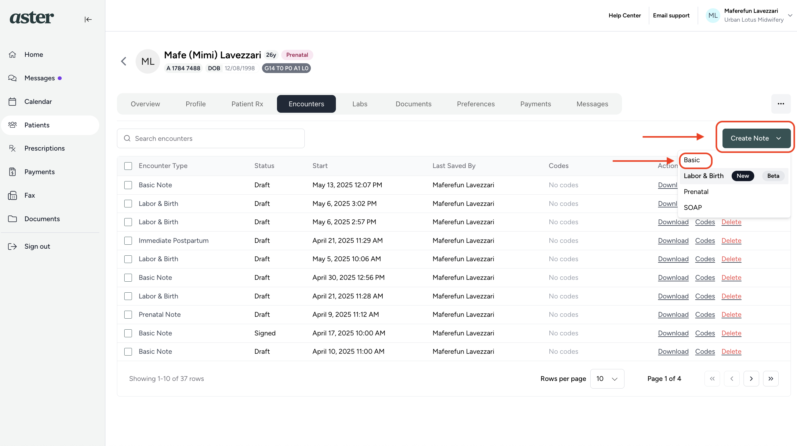Screen dimensions: 797x446
Task: Click the aster logo
Action: pos(32,17)
